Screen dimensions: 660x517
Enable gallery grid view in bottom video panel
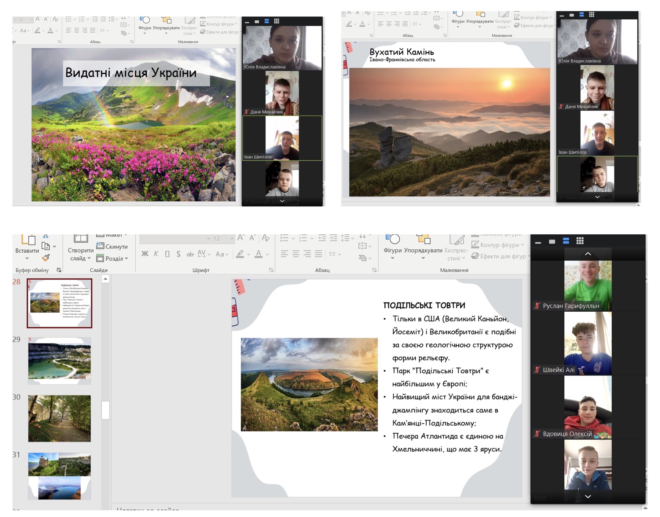tap(580, 241)
